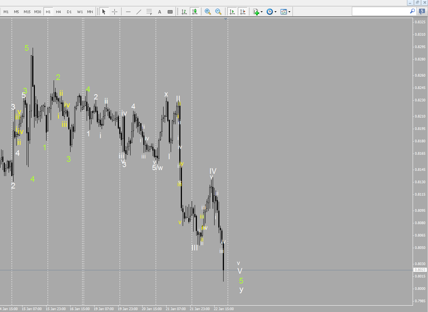Viewport: 428px width, 312px height.
Task: Switch to the D1 timeframe
Action: [x=69, y=12]
